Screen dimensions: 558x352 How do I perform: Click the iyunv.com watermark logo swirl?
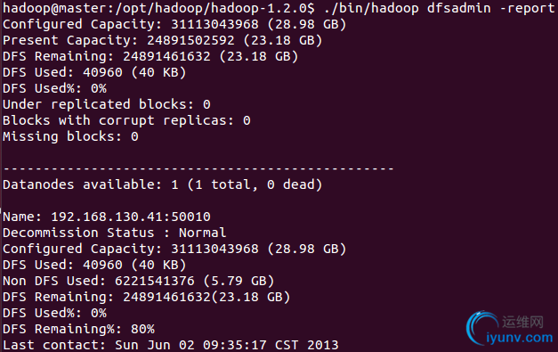[481, 328]
